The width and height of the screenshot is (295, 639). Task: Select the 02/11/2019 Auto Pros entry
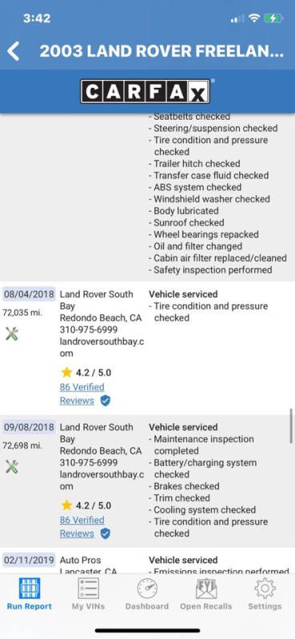pyautogui.click(x=147, y=564)
